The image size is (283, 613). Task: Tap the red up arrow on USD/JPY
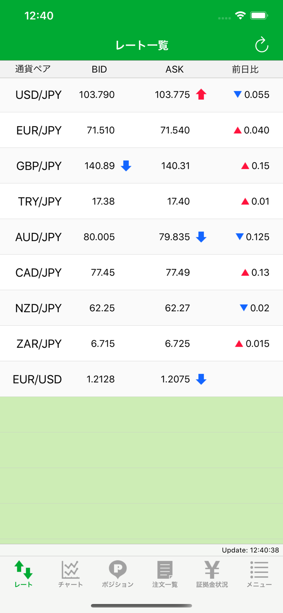(201, 94)
